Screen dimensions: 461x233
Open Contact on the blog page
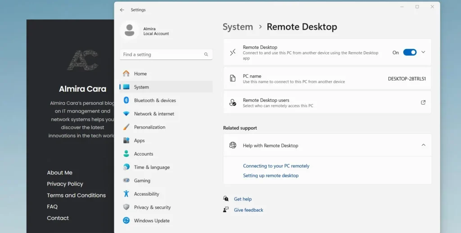[x=58, y=218]
